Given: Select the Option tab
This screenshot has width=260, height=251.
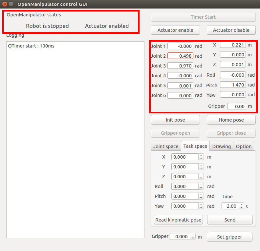Looking at the screenshot, I should [x=244, y=146].
